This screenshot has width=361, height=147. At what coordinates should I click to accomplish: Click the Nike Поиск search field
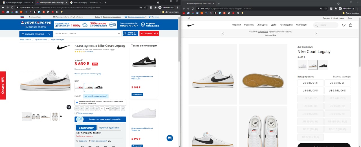point(326,25)
